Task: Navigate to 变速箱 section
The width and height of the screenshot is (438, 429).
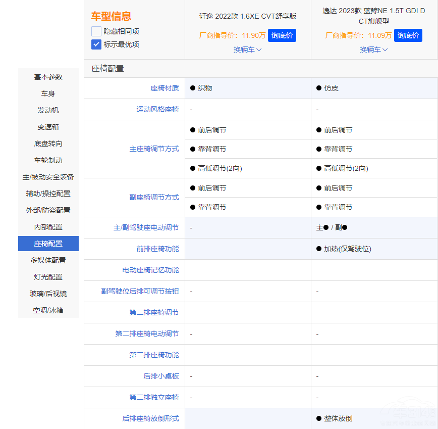Action: [x=48, y=127]
